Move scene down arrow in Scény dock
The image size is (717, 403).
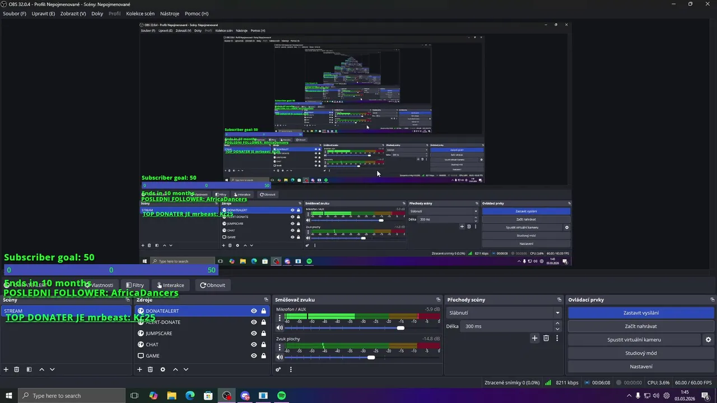point(52,369)
